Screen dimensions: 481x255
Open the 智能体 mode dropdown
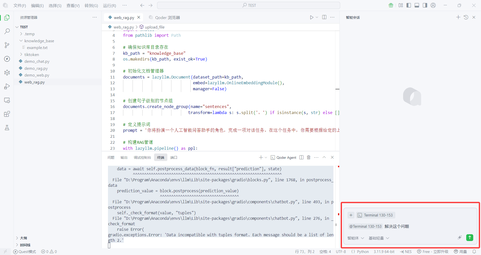click(355, 238)
